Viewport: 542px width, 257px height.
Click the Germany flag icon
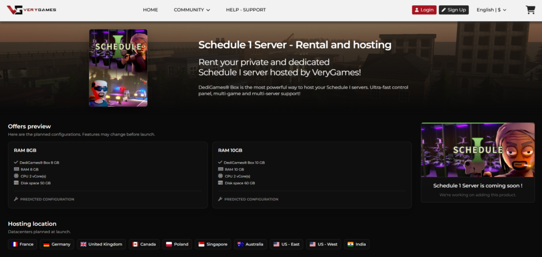[47, 244]
